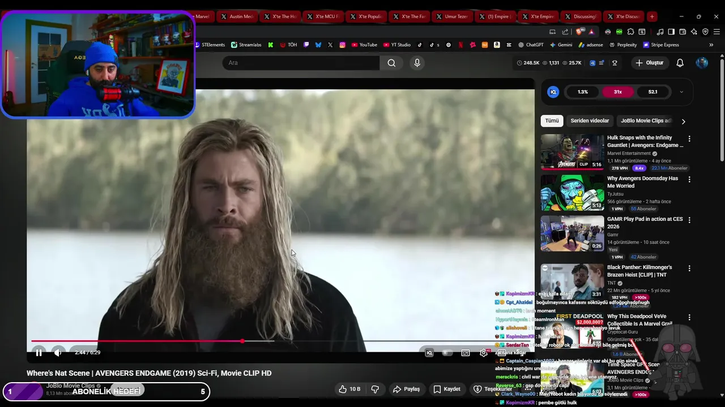
Task: Open Streamlabs bookmark
Action: click(246, 45)
